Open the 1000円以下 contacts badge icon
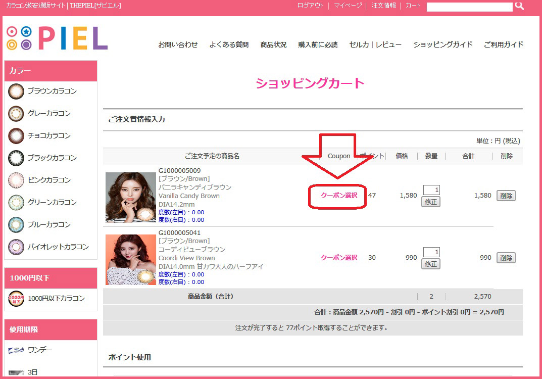This screenshot has width=542, height=379. click(16, 299)
